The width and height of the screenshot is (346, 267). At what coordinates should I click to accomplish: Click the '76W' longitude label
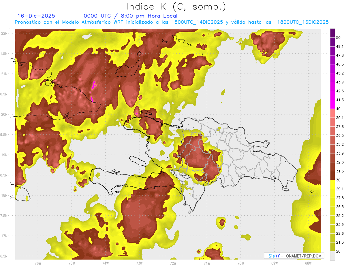point(38,263)
